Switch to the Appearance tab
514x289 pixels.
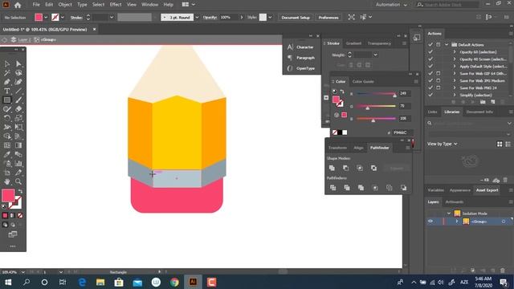point(459,190)
